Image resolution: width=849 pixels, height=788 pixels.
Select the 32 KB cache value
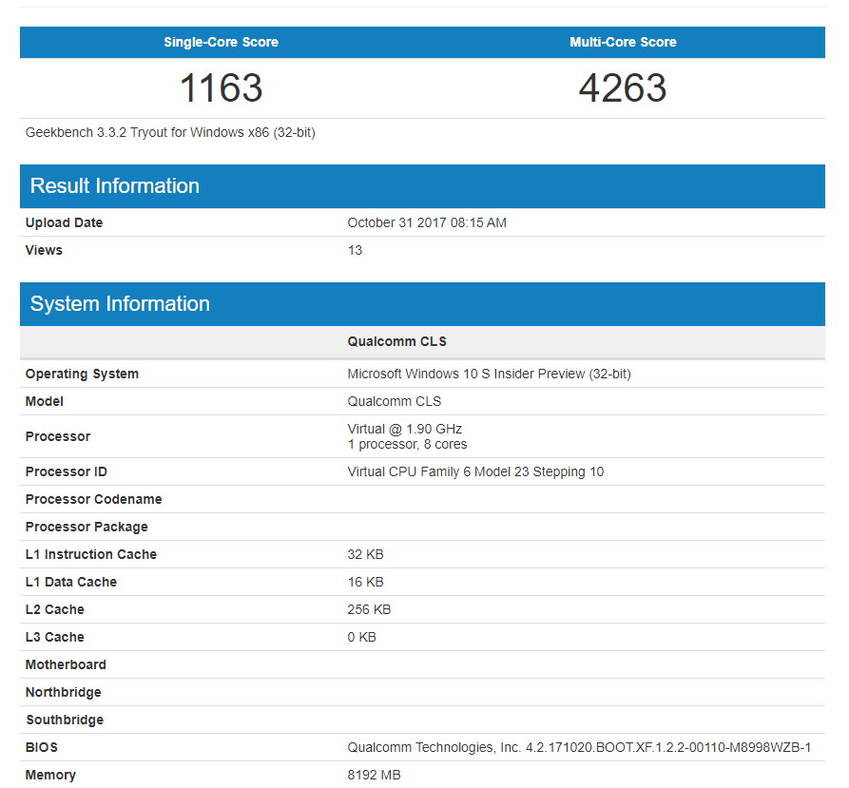click(x=365, y=555)
